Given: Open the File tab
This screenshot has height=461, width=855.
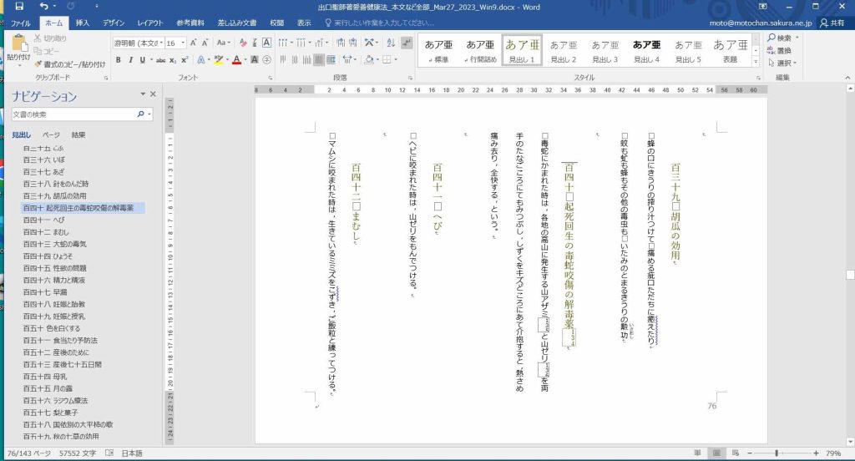Looking at the screenshot, I should click(20, 23).
